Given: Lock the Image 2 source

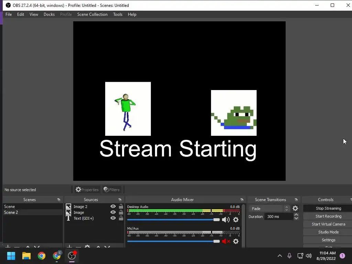Looking at the screenshot, I should tap(121, 206).
